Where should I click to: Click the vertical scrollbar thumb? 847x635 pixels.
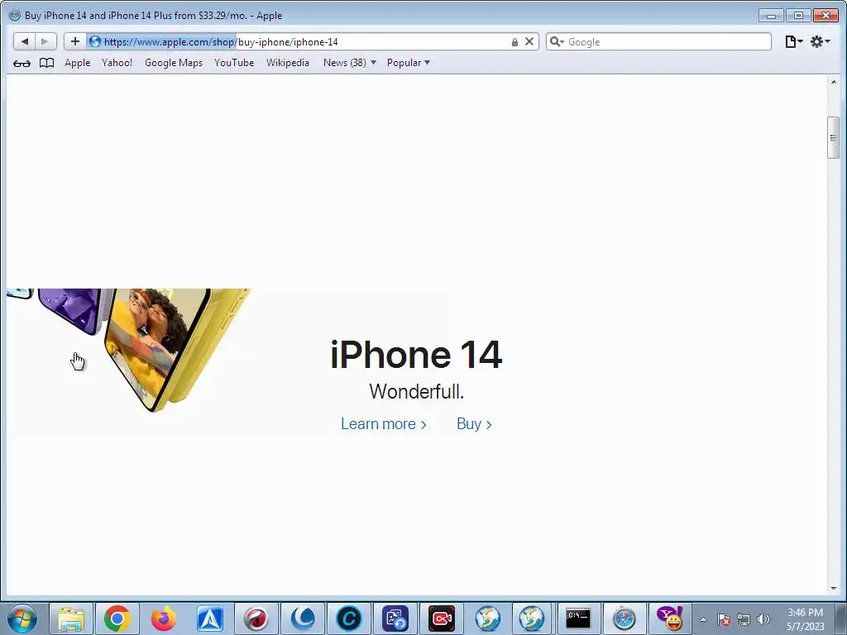[x=834, y=137]
